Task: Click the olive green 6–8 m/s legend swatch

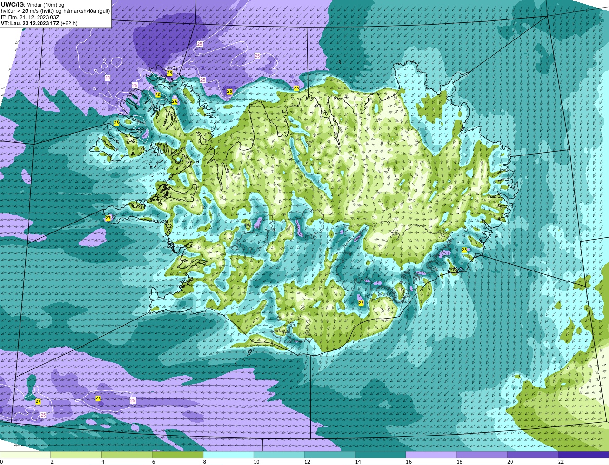Action: pyautogui.click(x=177, y=455)
